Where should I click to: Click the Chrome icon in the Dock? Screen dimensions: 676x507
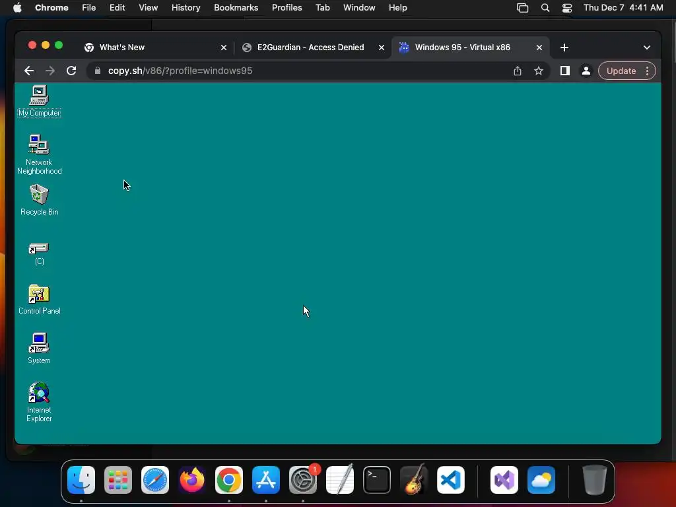click(x=229, y=480)
